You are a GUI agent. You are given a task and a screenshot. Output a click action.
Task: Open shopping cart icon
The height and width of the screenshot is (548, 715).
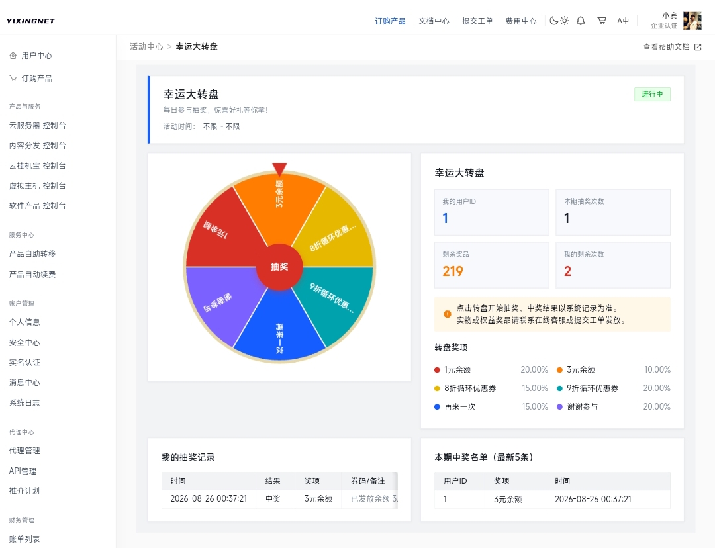click(x=602, y=21)
